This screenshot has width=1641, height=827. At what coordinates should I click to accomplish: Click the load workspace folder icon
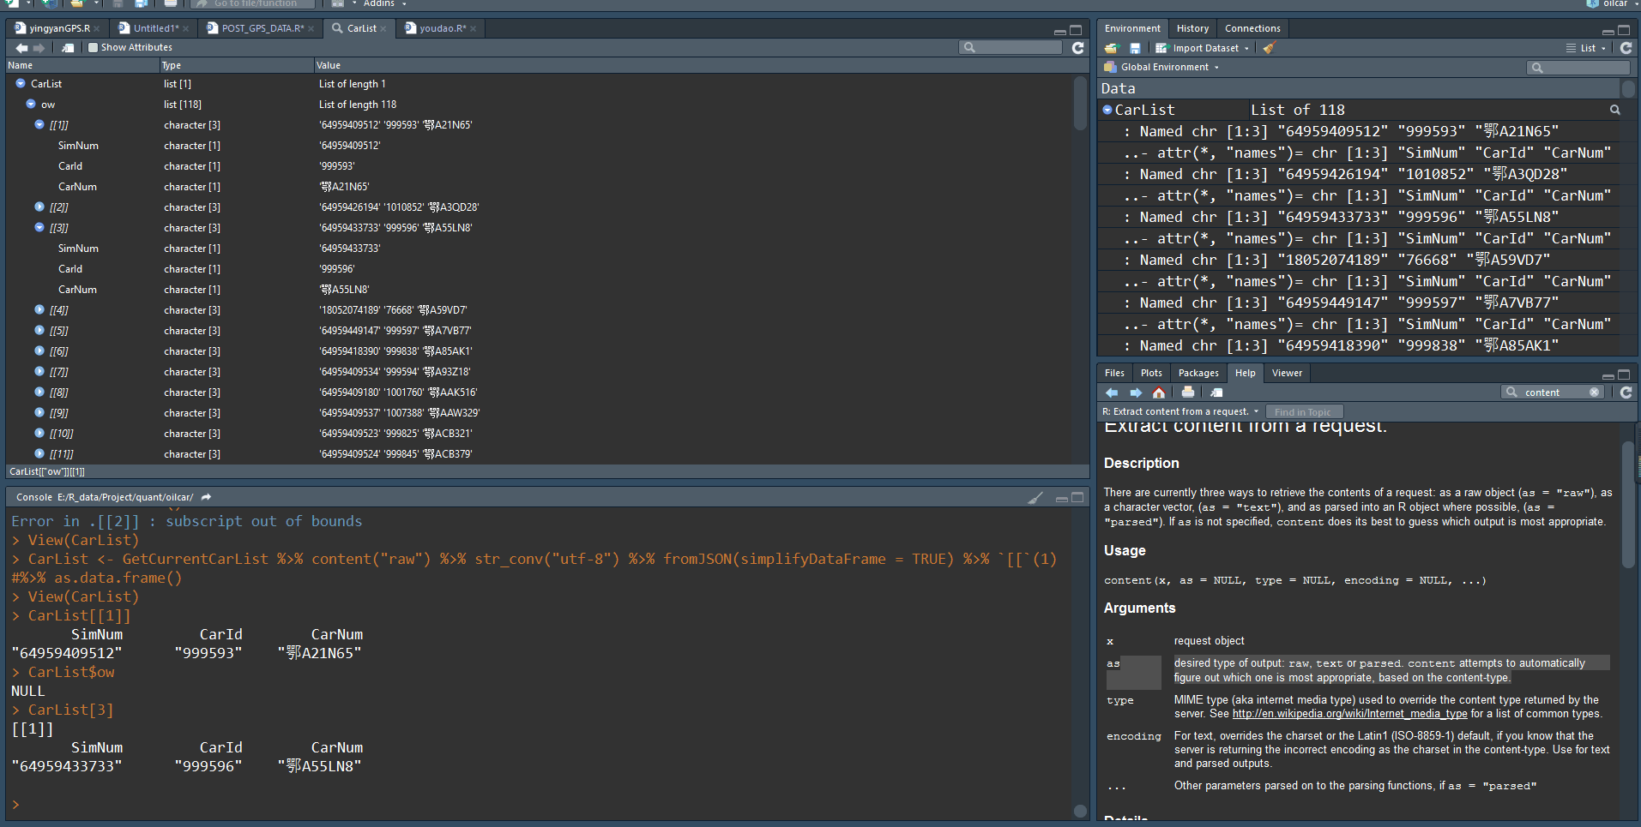1112,48
